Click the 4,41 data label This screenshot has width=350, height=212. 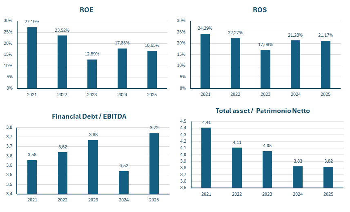point(206,122)
